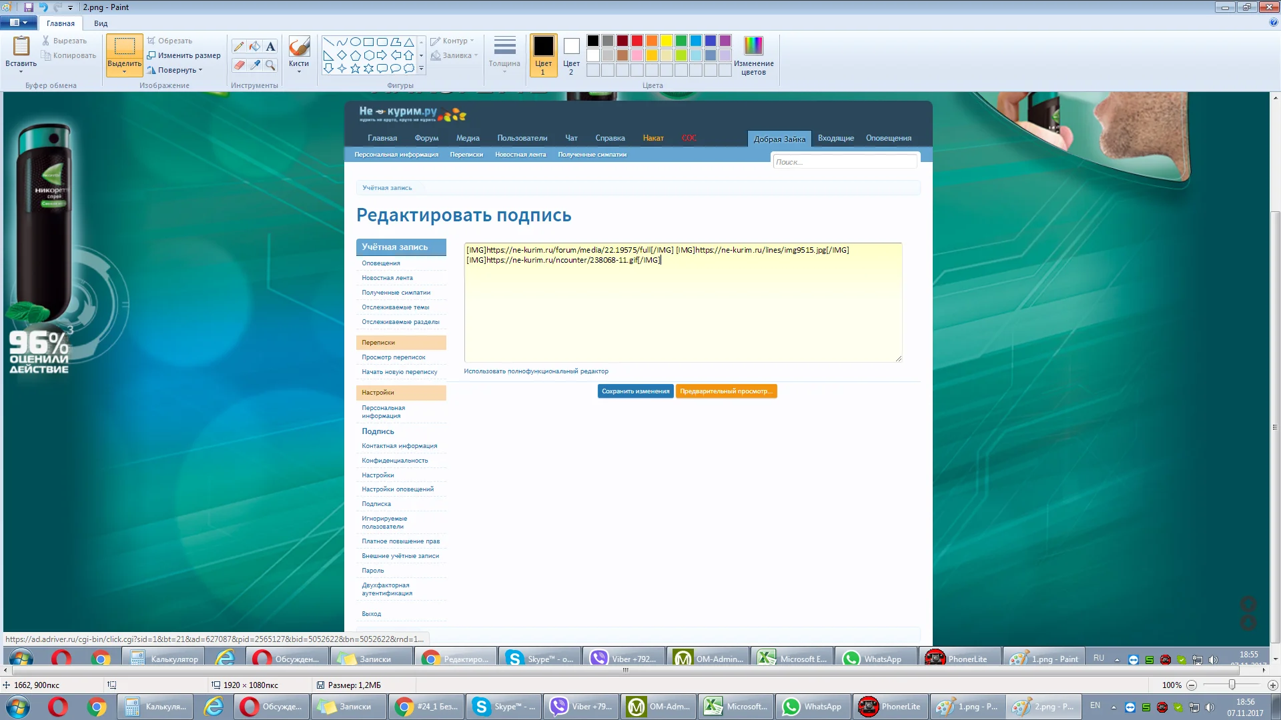Choose the five-point star shape

pos(356,68)
